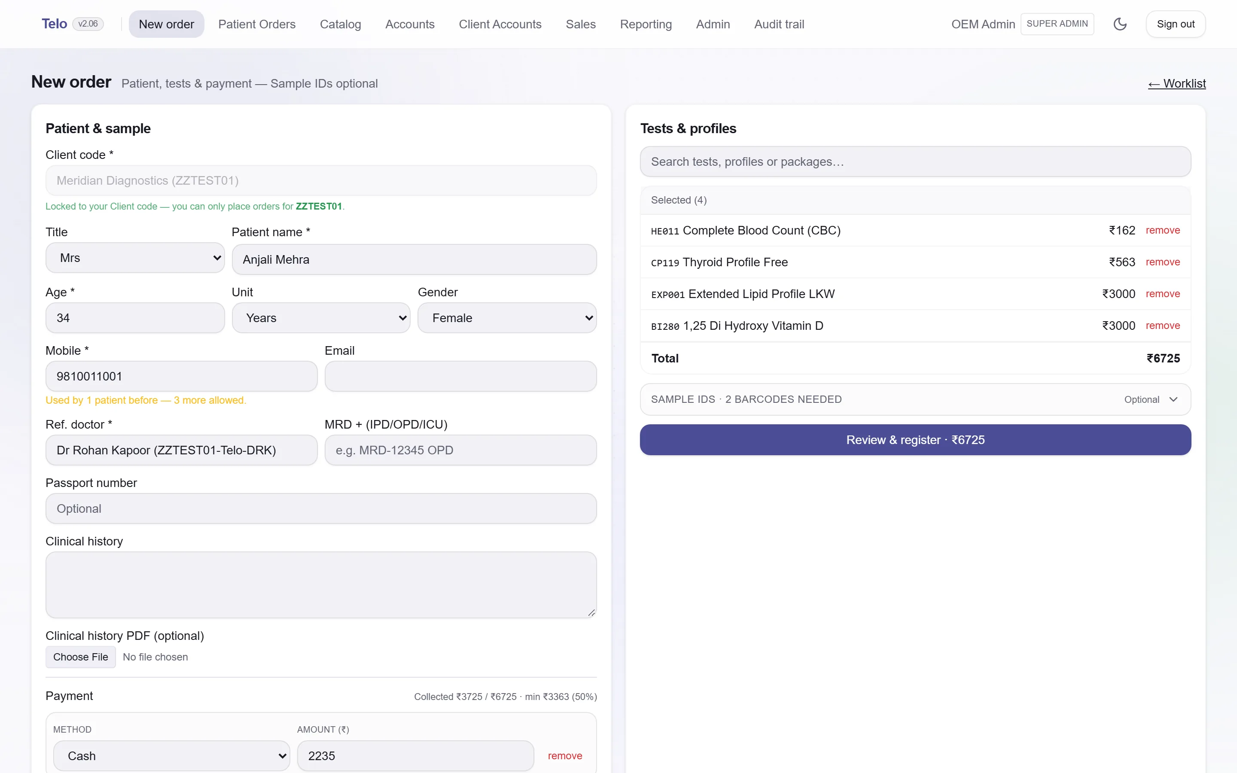This screenshot has width=1237, height=773.
Task: Expand the Sample IDs chevron
Action: point(1173,399)
